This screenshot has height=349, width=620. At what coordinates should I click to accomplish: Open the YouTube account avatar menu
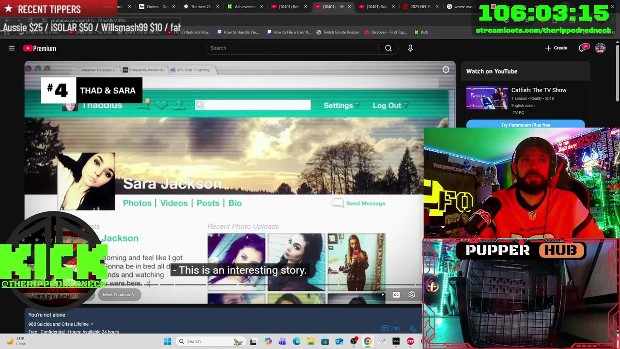pos(600,48)
